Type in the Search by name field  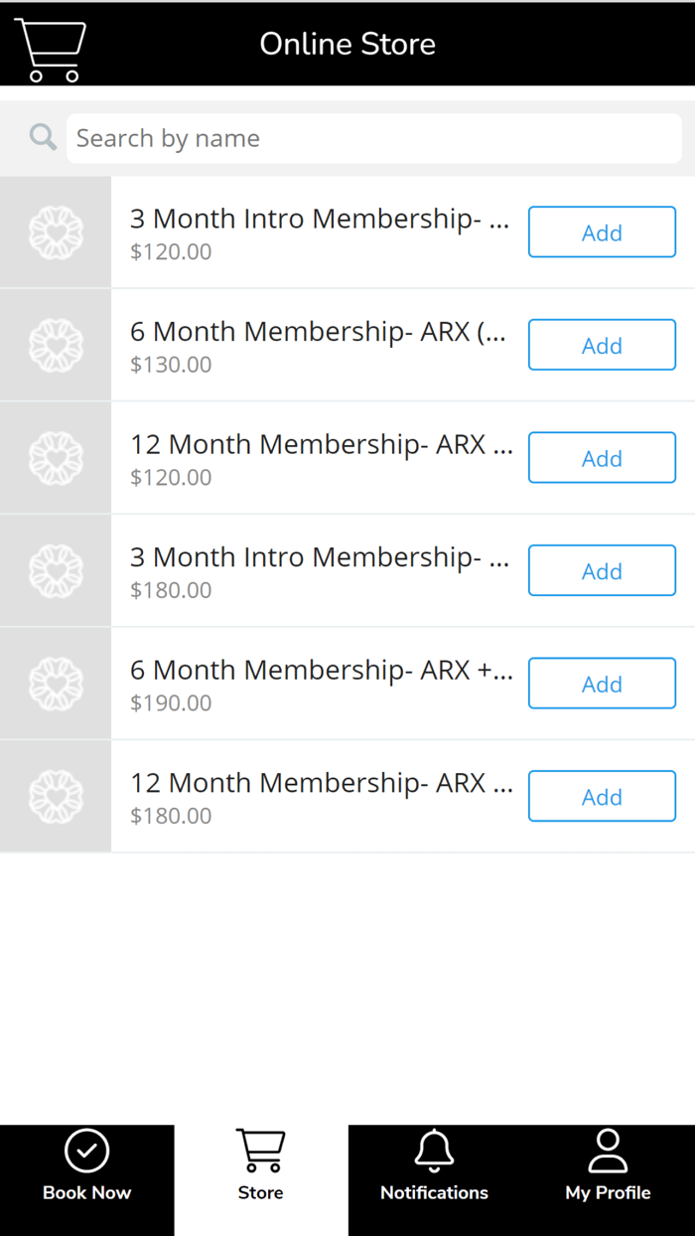373,138
